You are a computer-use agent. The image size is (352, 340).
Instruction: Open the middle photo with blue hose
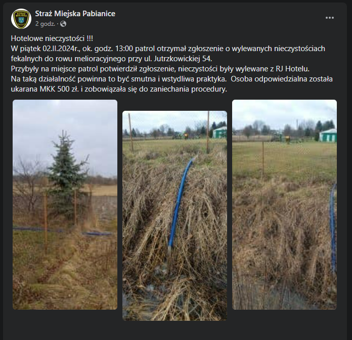click(x=174, y=216)
